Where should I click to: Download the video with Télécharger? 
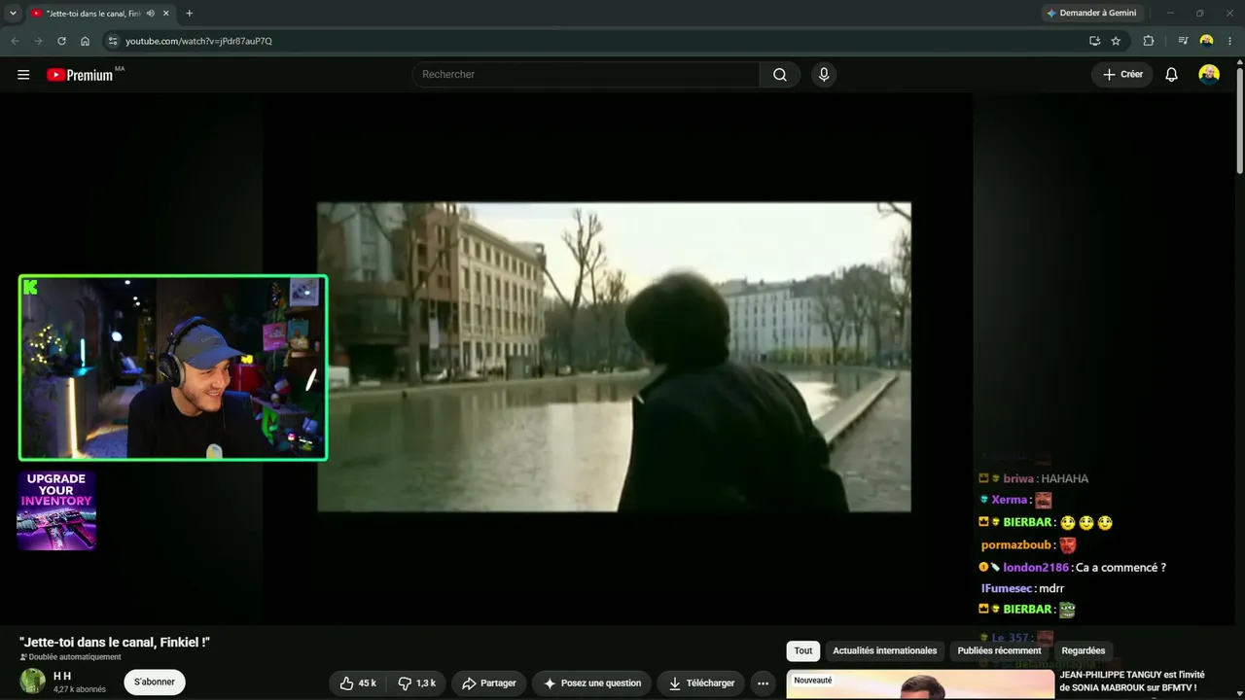click(x=701, y=683)
